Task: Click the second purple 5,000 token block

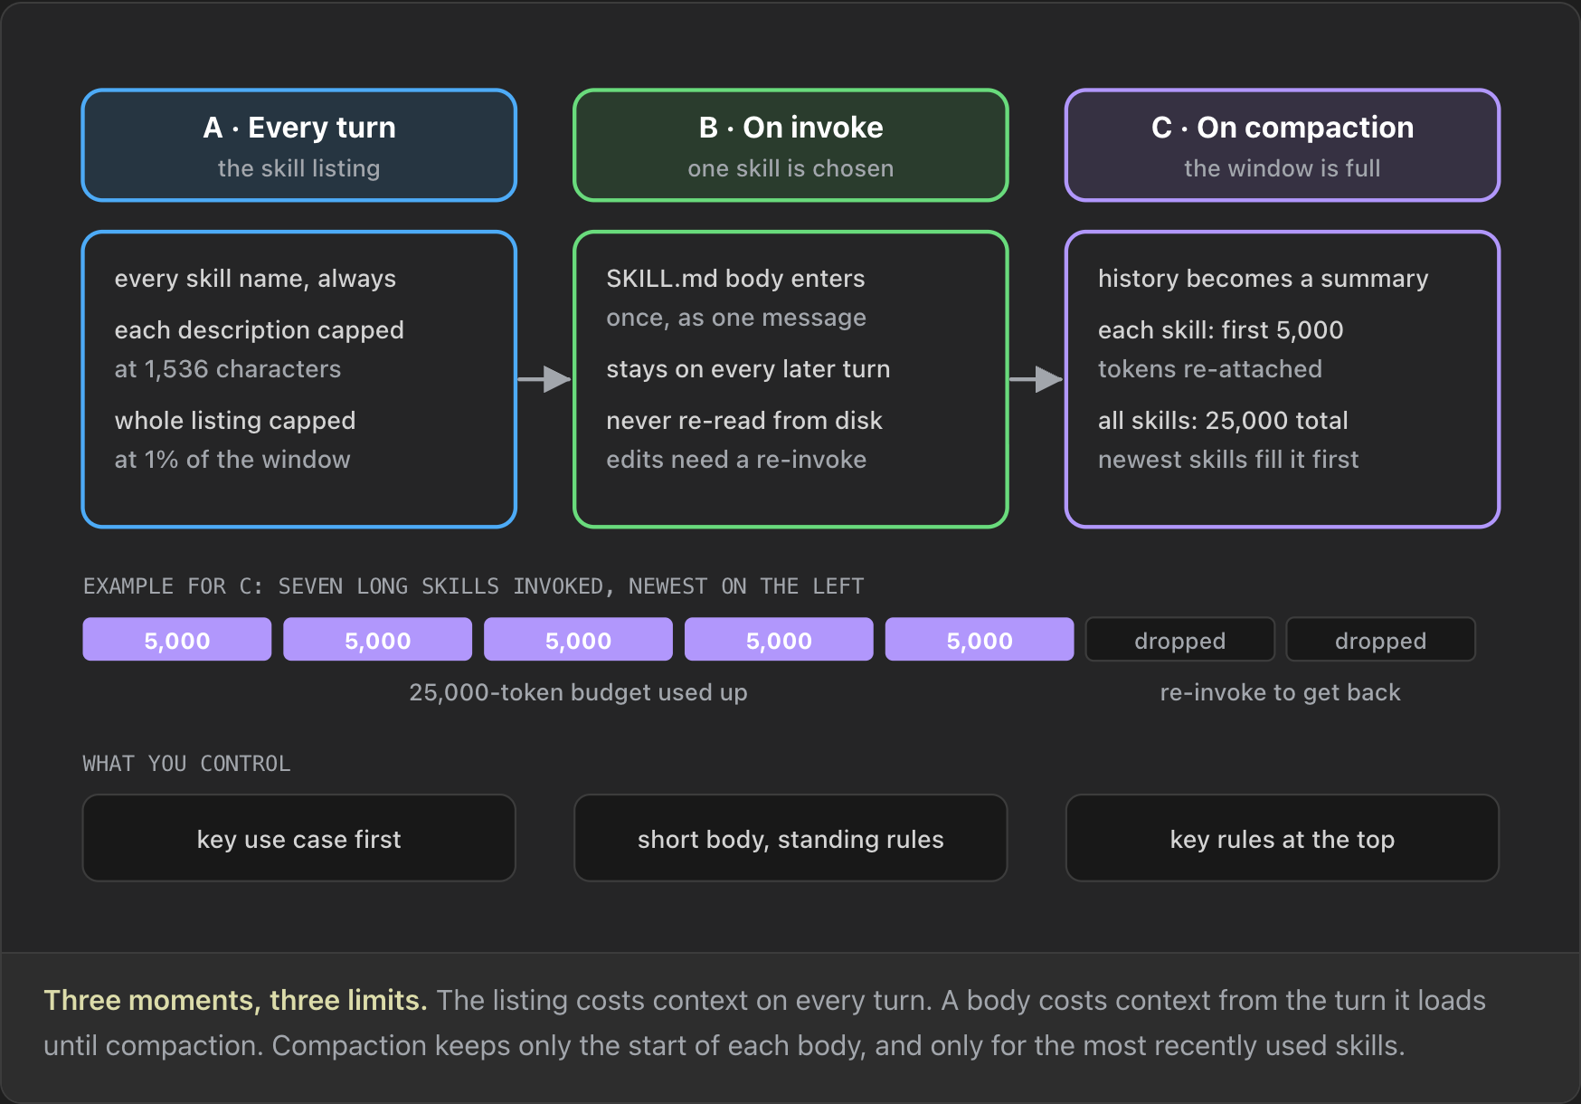Action: [x=378, y=640]
